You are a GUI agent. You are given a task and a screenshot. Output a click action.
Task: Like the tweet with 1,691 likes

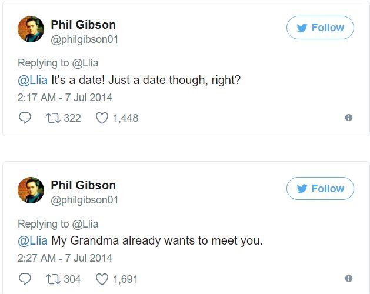pos(102,279)
